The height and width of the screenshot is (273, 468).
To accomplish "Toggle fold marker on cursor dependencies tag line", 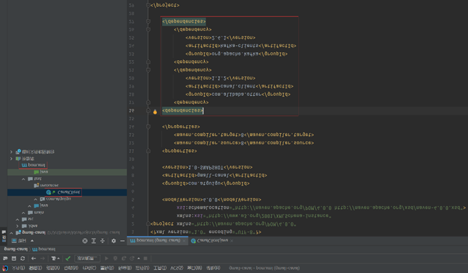I will (148, 111).
